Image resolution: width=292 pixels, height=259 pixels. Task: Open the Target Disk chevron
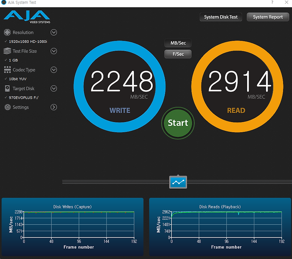coord(54,89)
